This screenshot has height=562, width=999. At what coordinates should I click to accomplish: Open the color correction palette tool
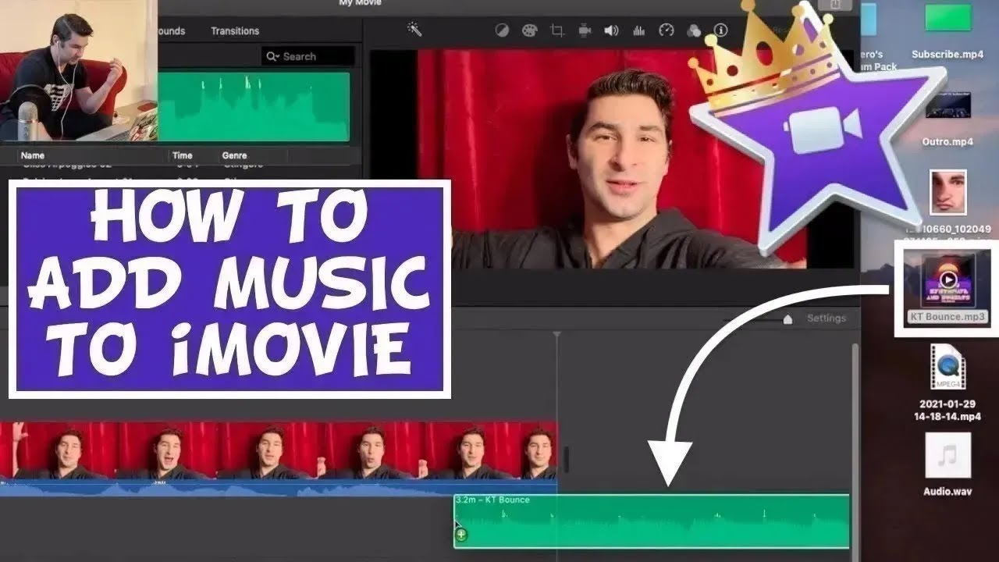tap(529, 30)
